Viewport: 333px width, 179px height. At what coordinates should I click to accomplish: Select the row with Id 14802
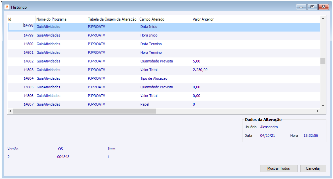point(164,61)
